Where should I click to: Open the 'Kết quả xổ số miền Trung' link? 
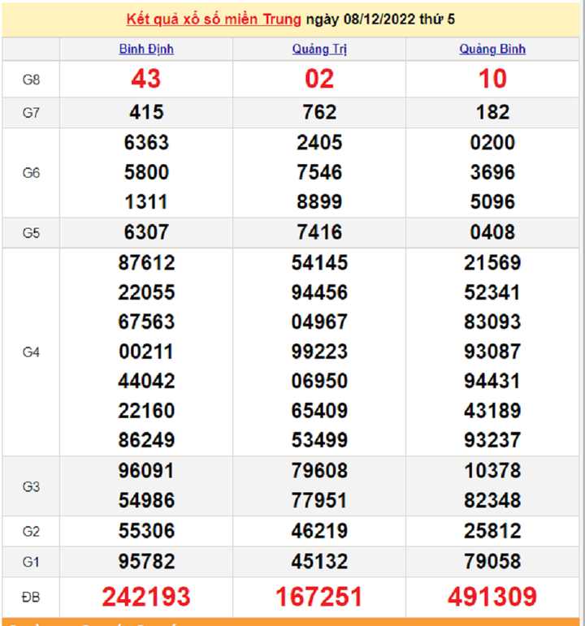[214, 19]
